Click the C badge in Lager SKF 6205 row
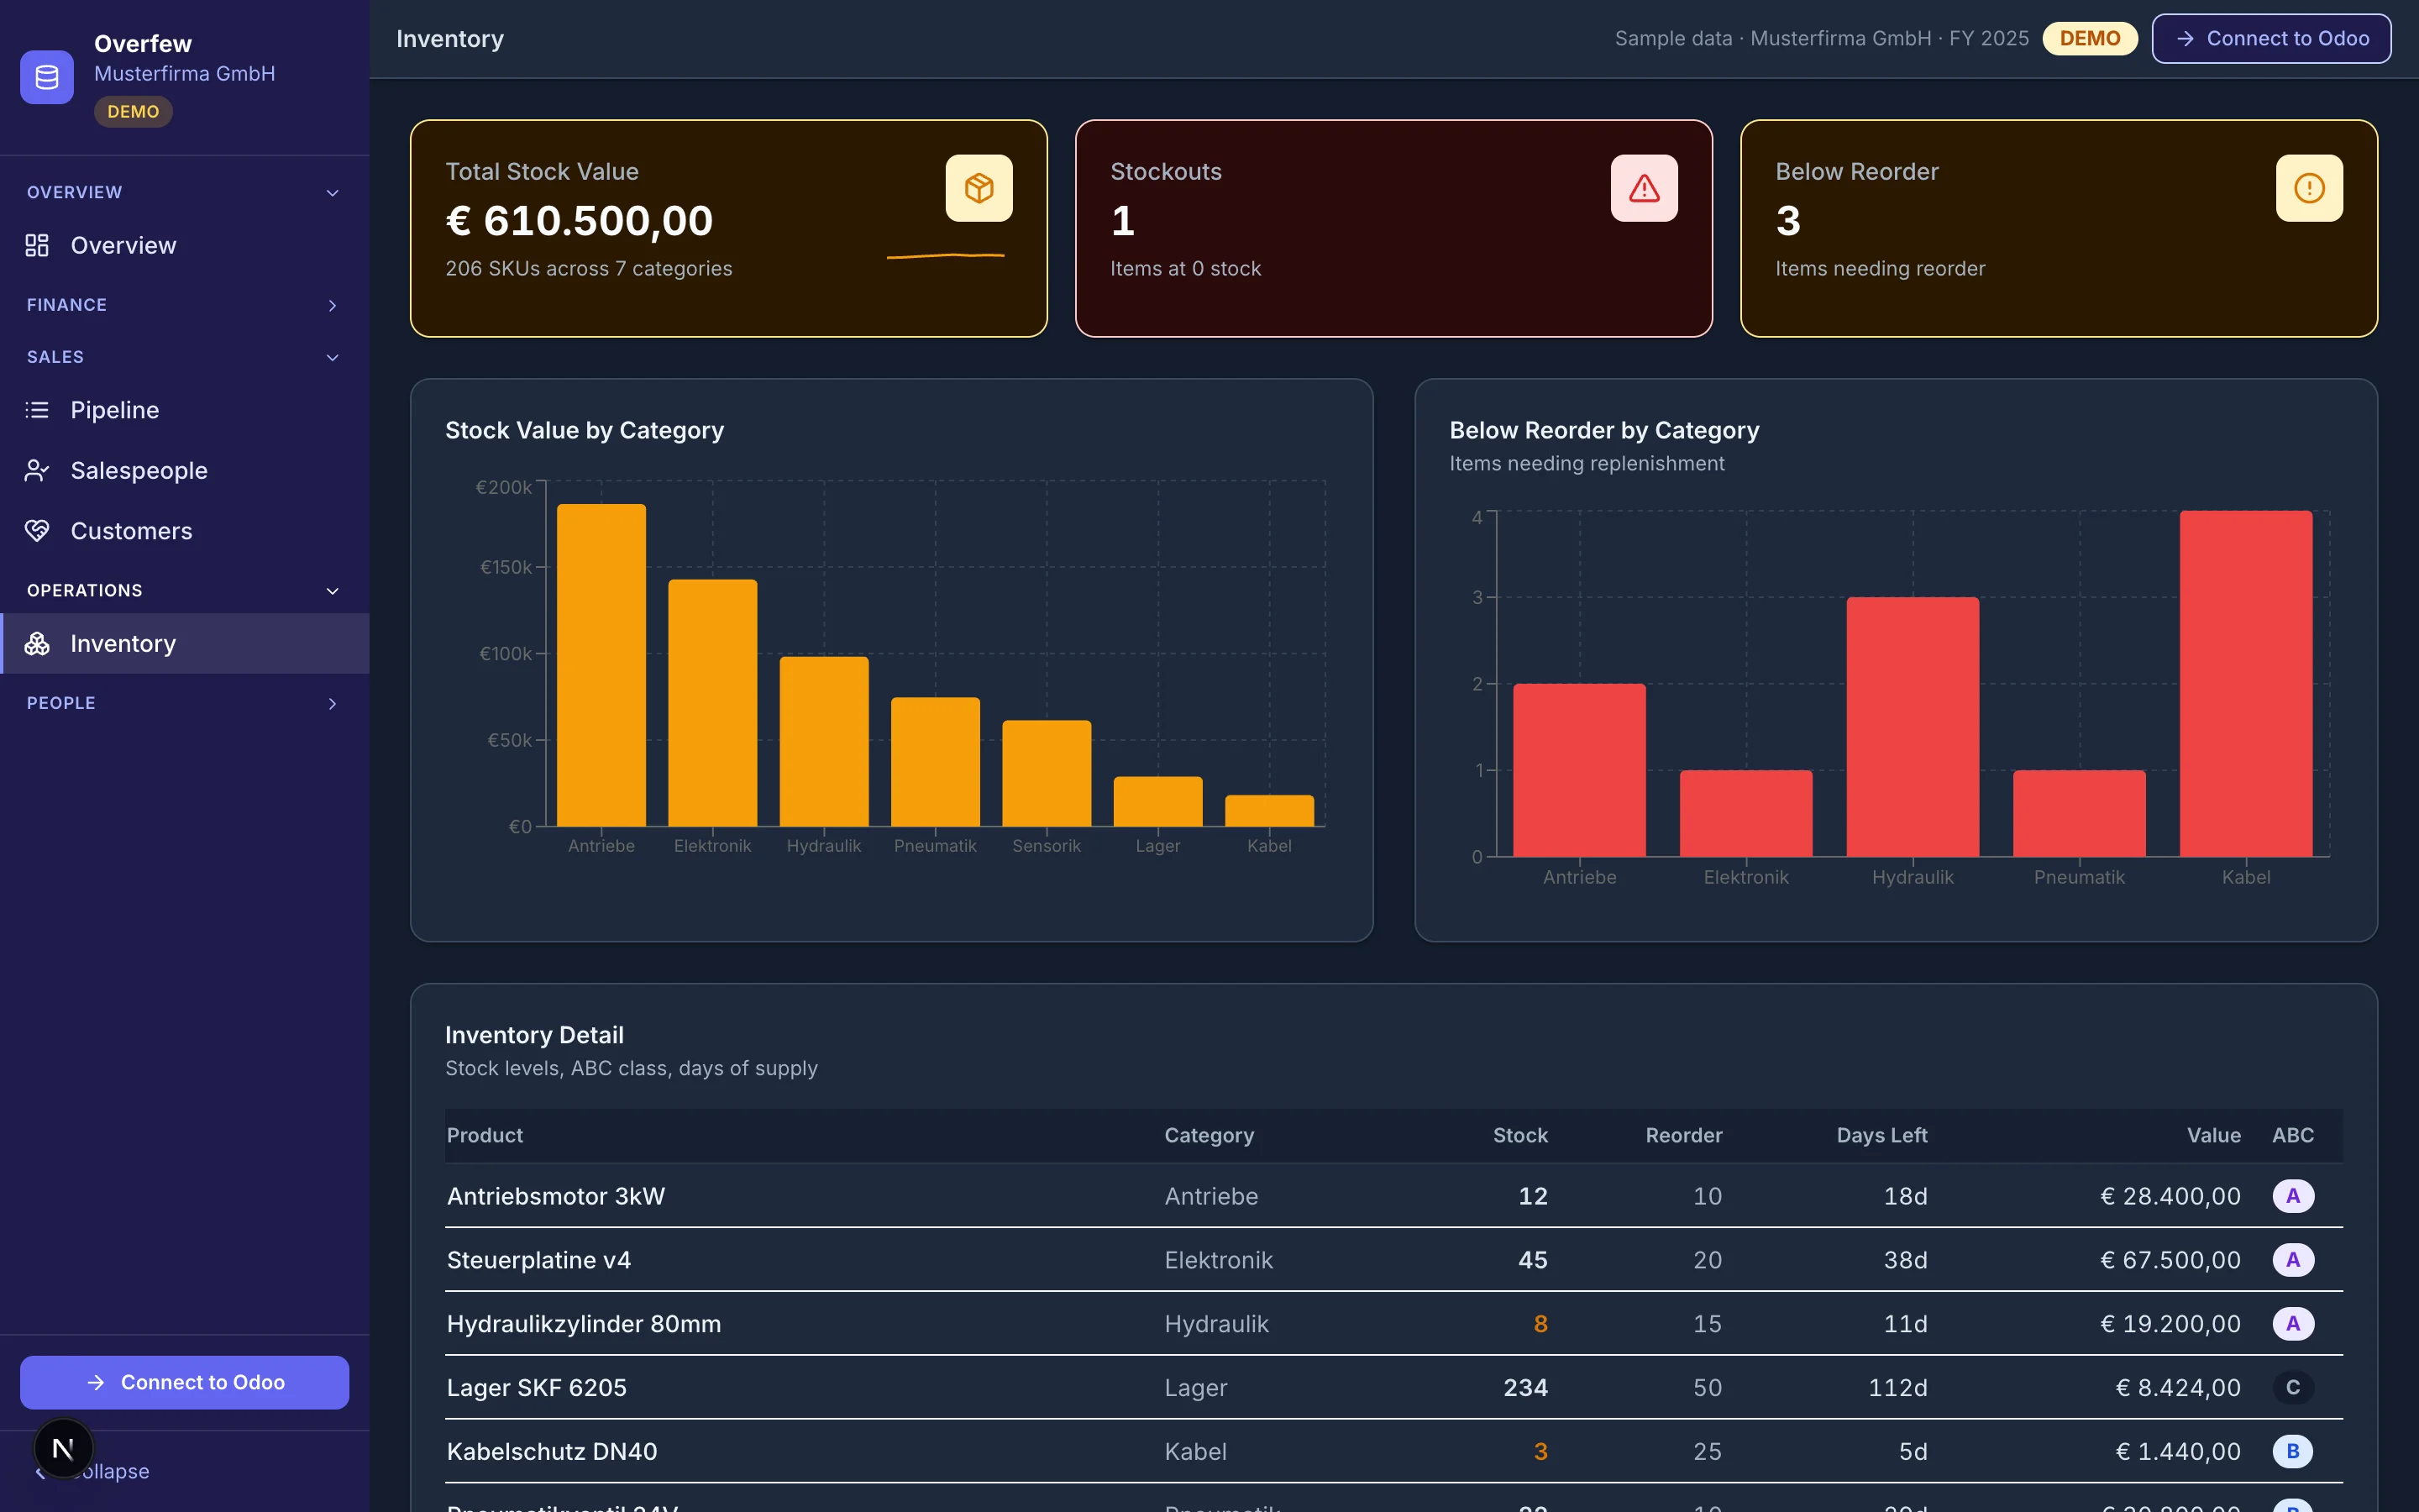 pos(2293,1388)
